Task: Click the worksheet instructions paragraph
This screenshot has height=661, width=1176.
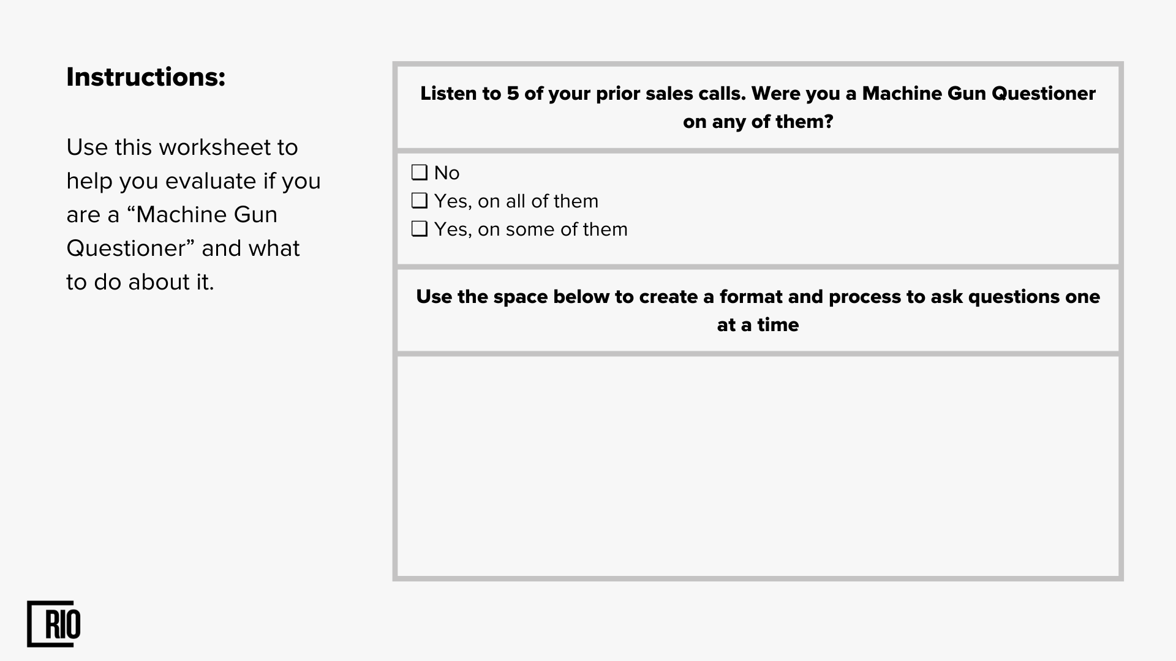Action: [194, 214]
